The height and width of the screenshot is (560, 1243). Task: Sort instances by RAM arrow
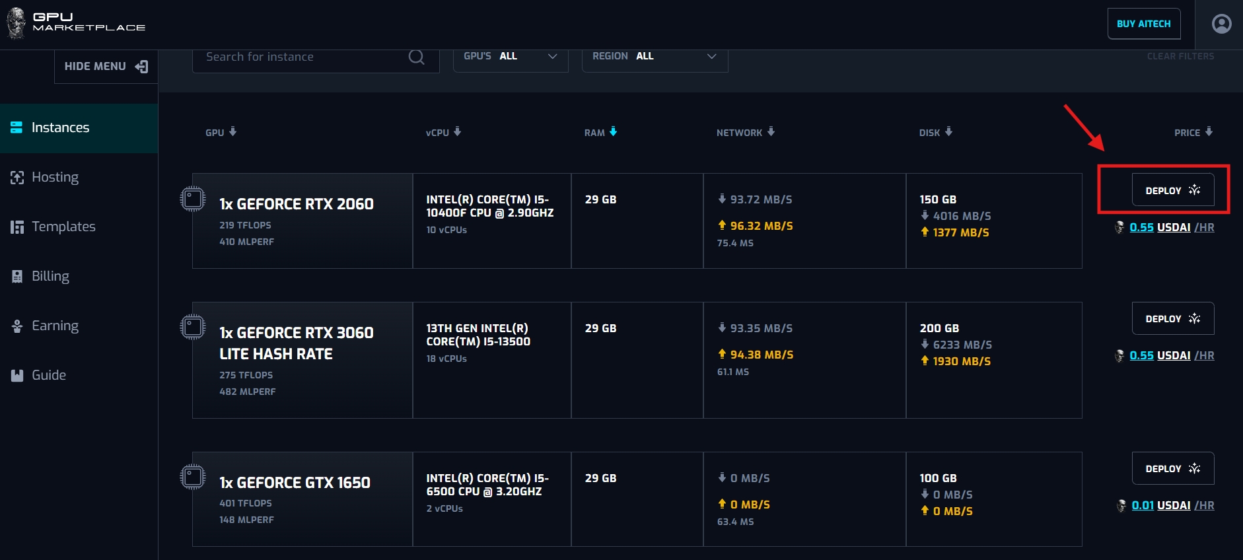point(613,131)
